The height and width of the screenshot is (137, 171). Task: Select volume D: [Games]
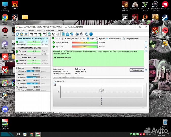coord(33,76)
